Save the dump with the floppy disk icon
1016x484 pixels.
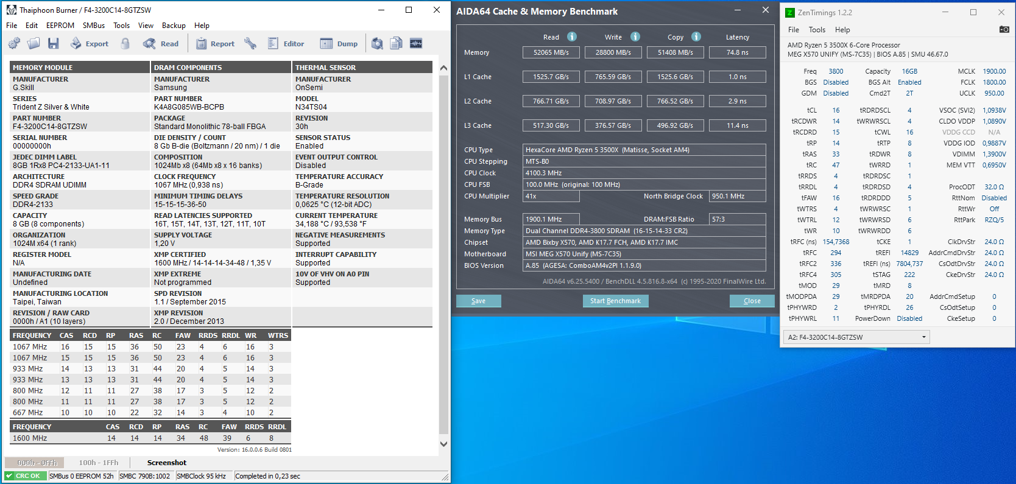[x=54, y=43]
